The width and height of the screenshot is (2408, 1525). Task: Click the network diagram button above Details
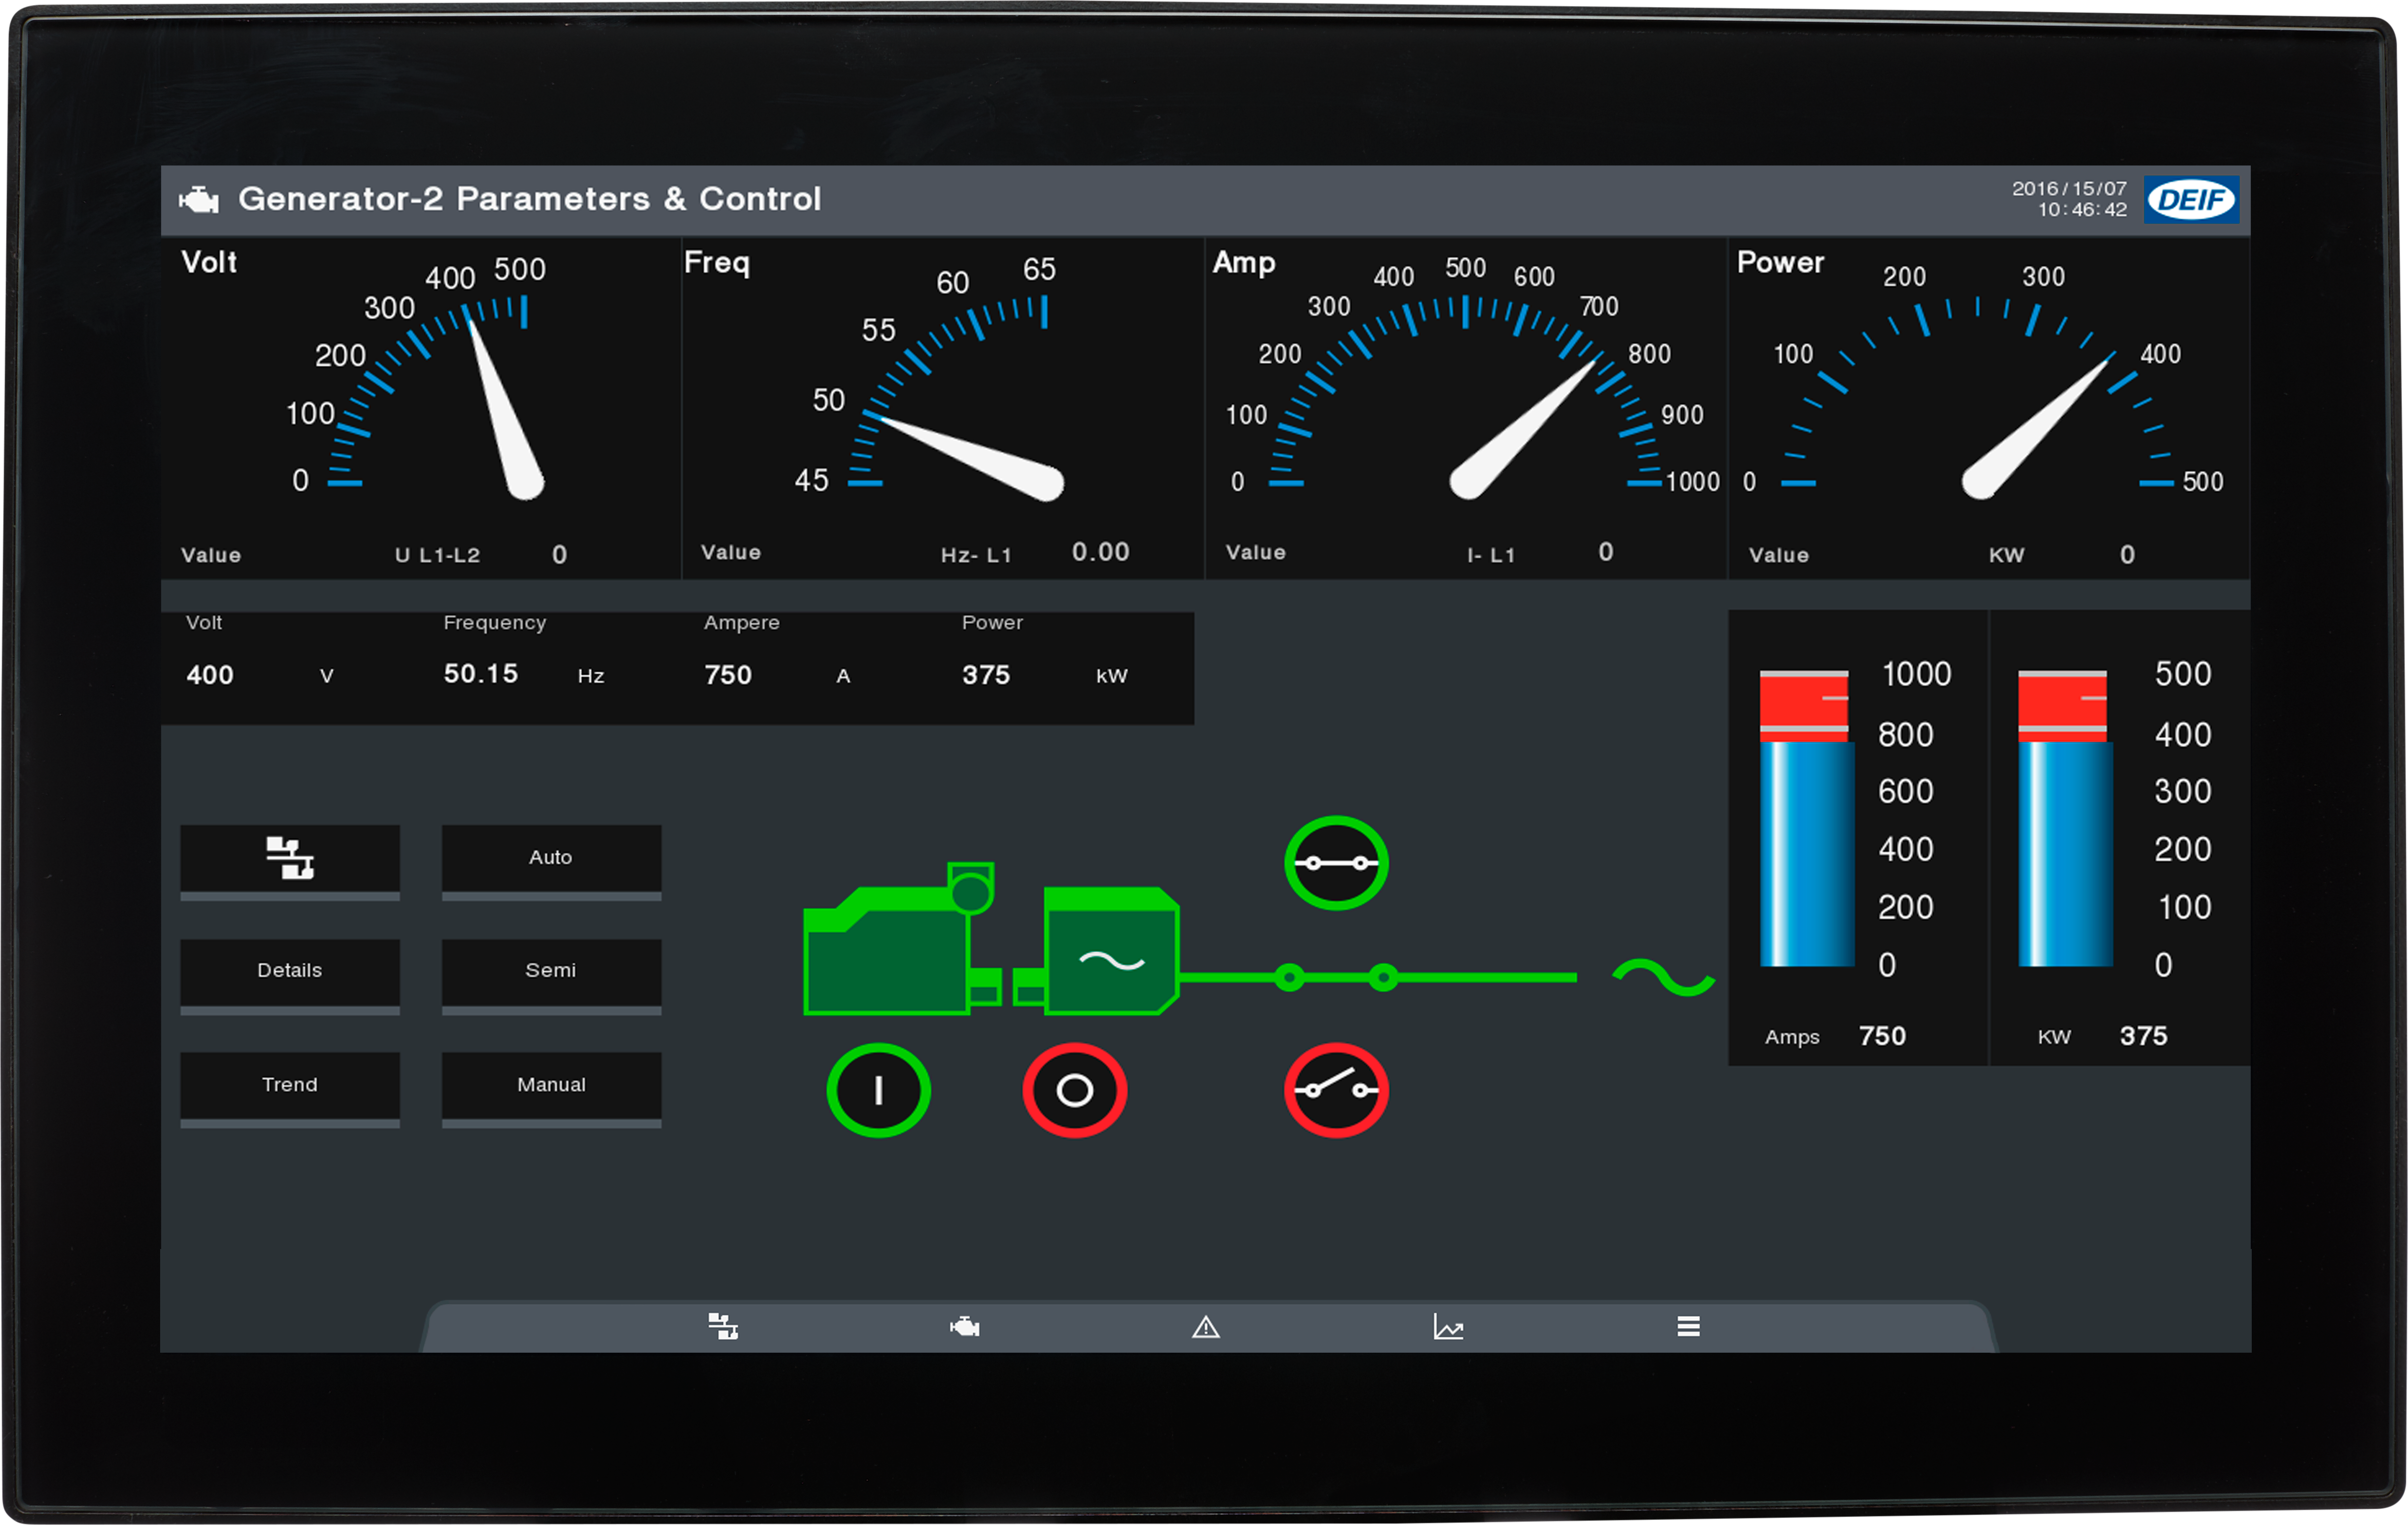tap(290, 857)
